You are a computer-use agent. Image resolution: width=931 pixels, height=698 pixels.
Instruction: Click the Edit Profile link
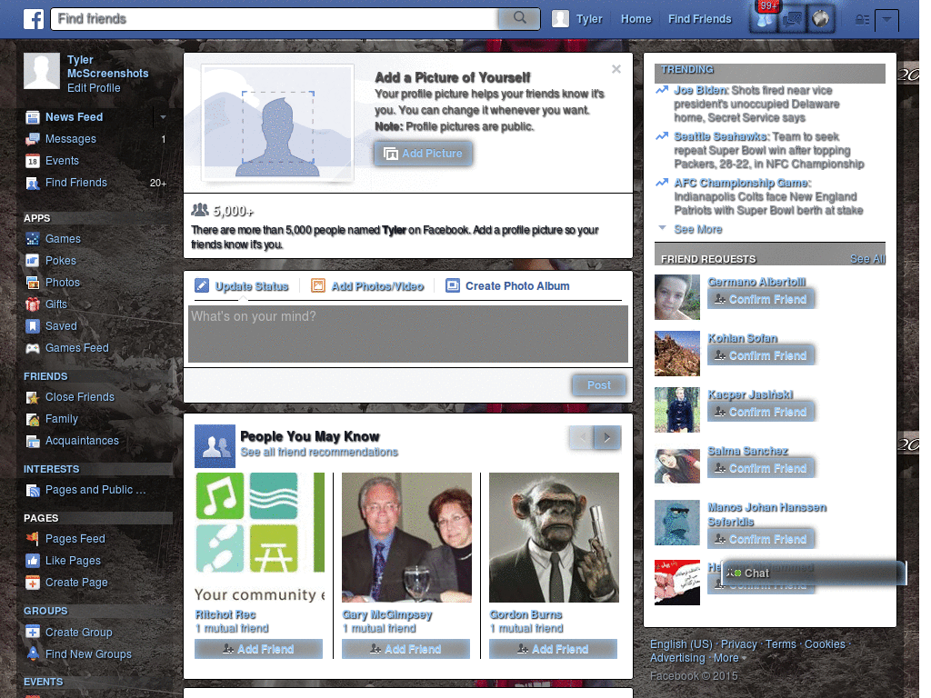(94, 88)
